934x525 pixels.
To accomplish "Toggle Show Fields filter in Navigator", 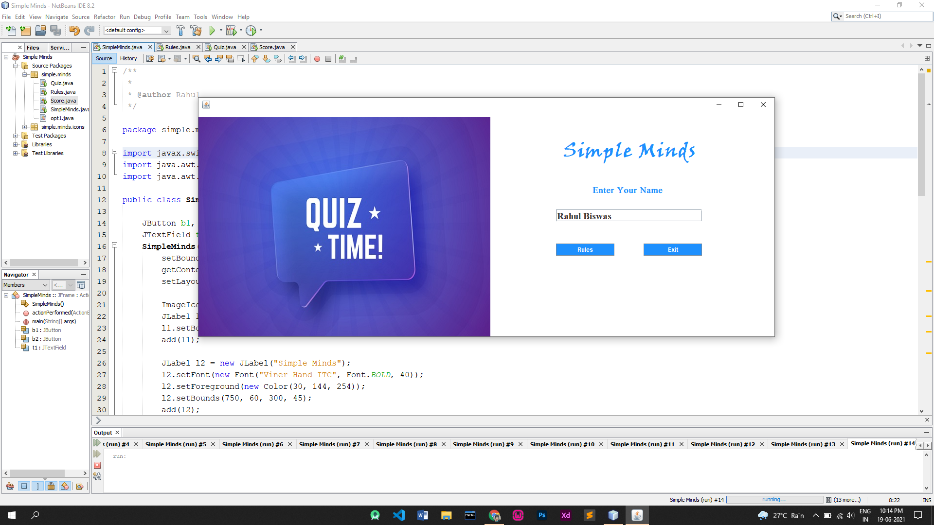I will tap(24, 486).
